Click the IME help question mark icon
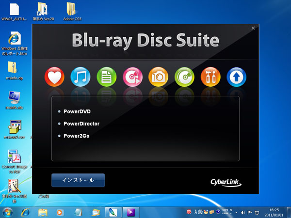Screen dimensions: 291x218 tap(218, 212)
